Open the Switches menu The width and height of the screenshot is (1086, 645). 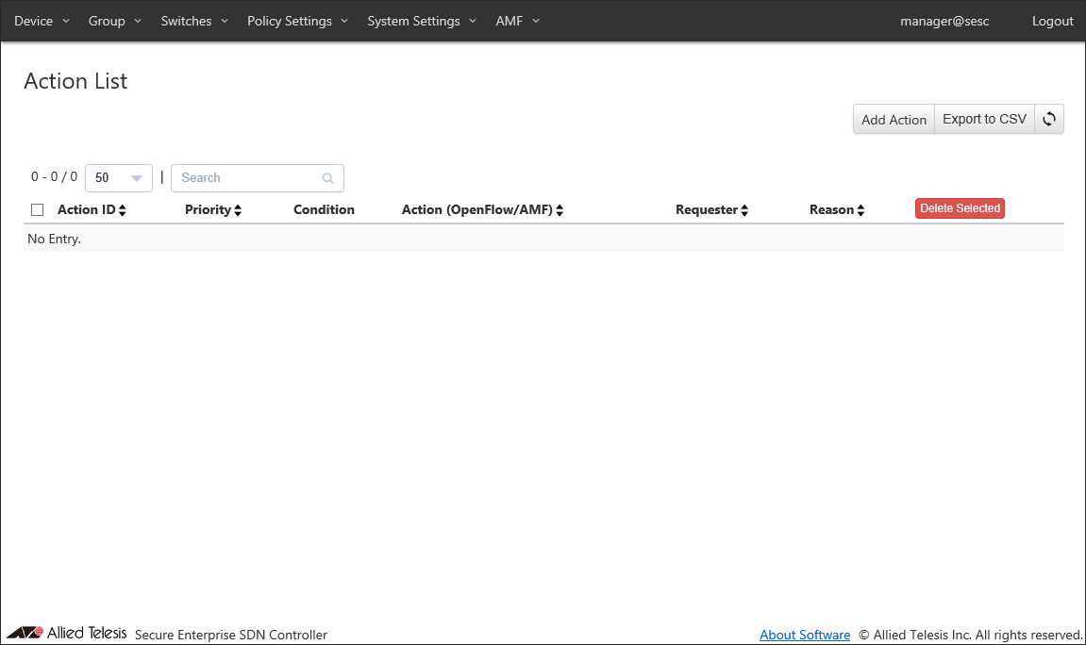(x=194, y=21)
